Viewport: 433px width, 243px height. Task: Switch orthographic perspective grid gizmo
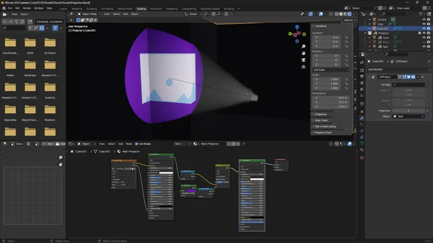304,67
